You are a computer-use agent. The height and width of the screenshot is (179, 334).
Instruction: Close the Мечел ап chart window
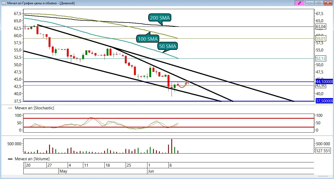pyautogui.click(x=327, y=3)
